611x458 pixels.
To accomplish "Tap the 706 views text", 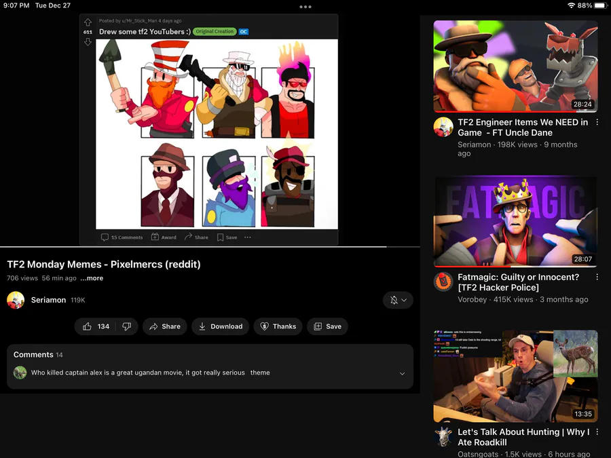I will click(x=22, y=278).
